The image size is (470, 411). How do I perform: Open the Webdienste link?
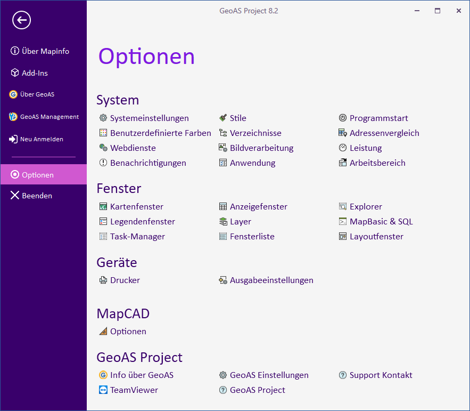[x=133, y=148]
